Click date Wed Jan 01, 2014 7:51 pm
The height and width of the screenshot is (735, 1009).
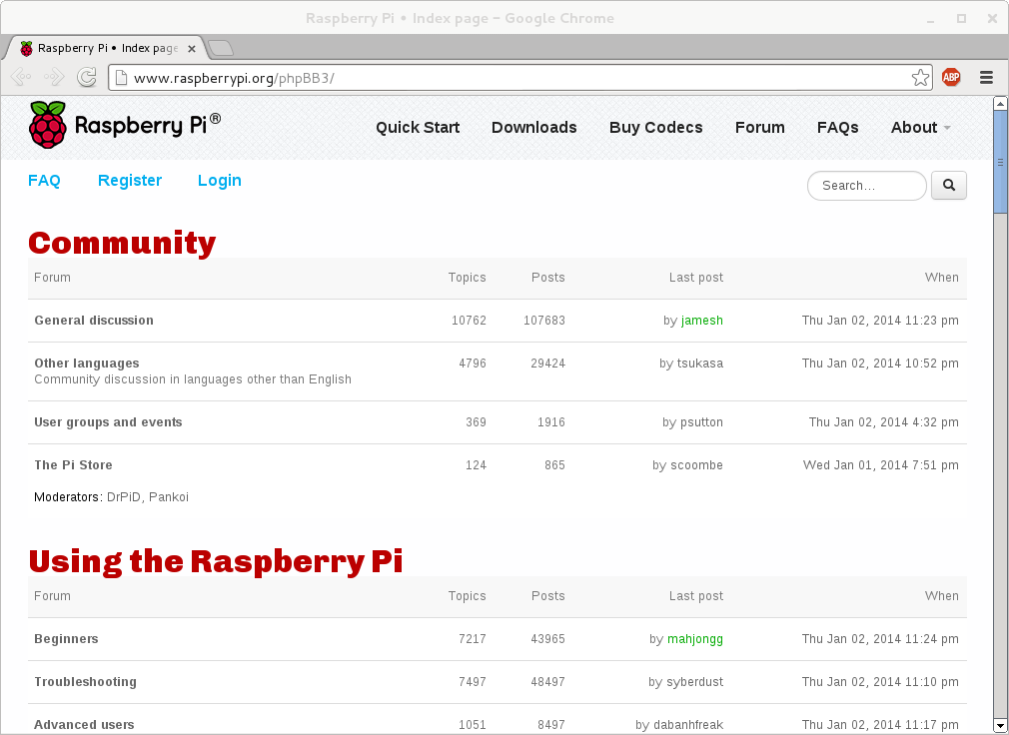click(x=881, y=465)
